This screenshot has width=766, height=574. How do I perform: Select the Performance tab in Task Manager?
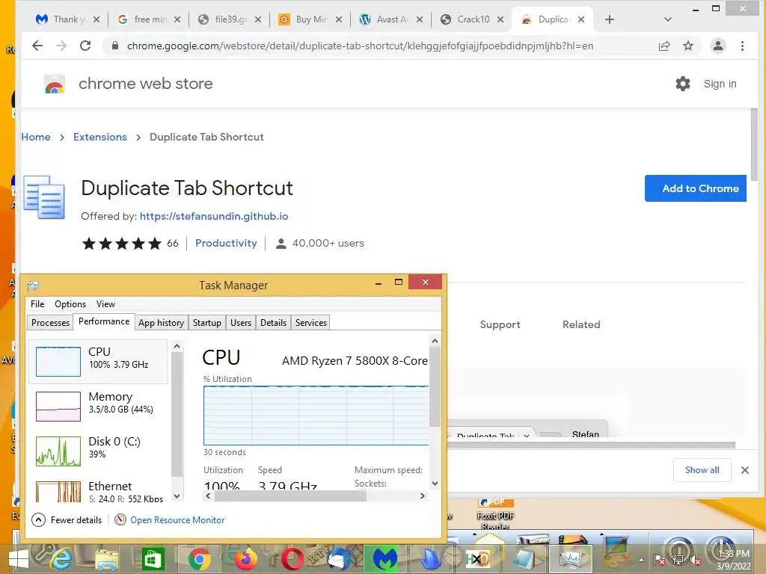(104, 321)
